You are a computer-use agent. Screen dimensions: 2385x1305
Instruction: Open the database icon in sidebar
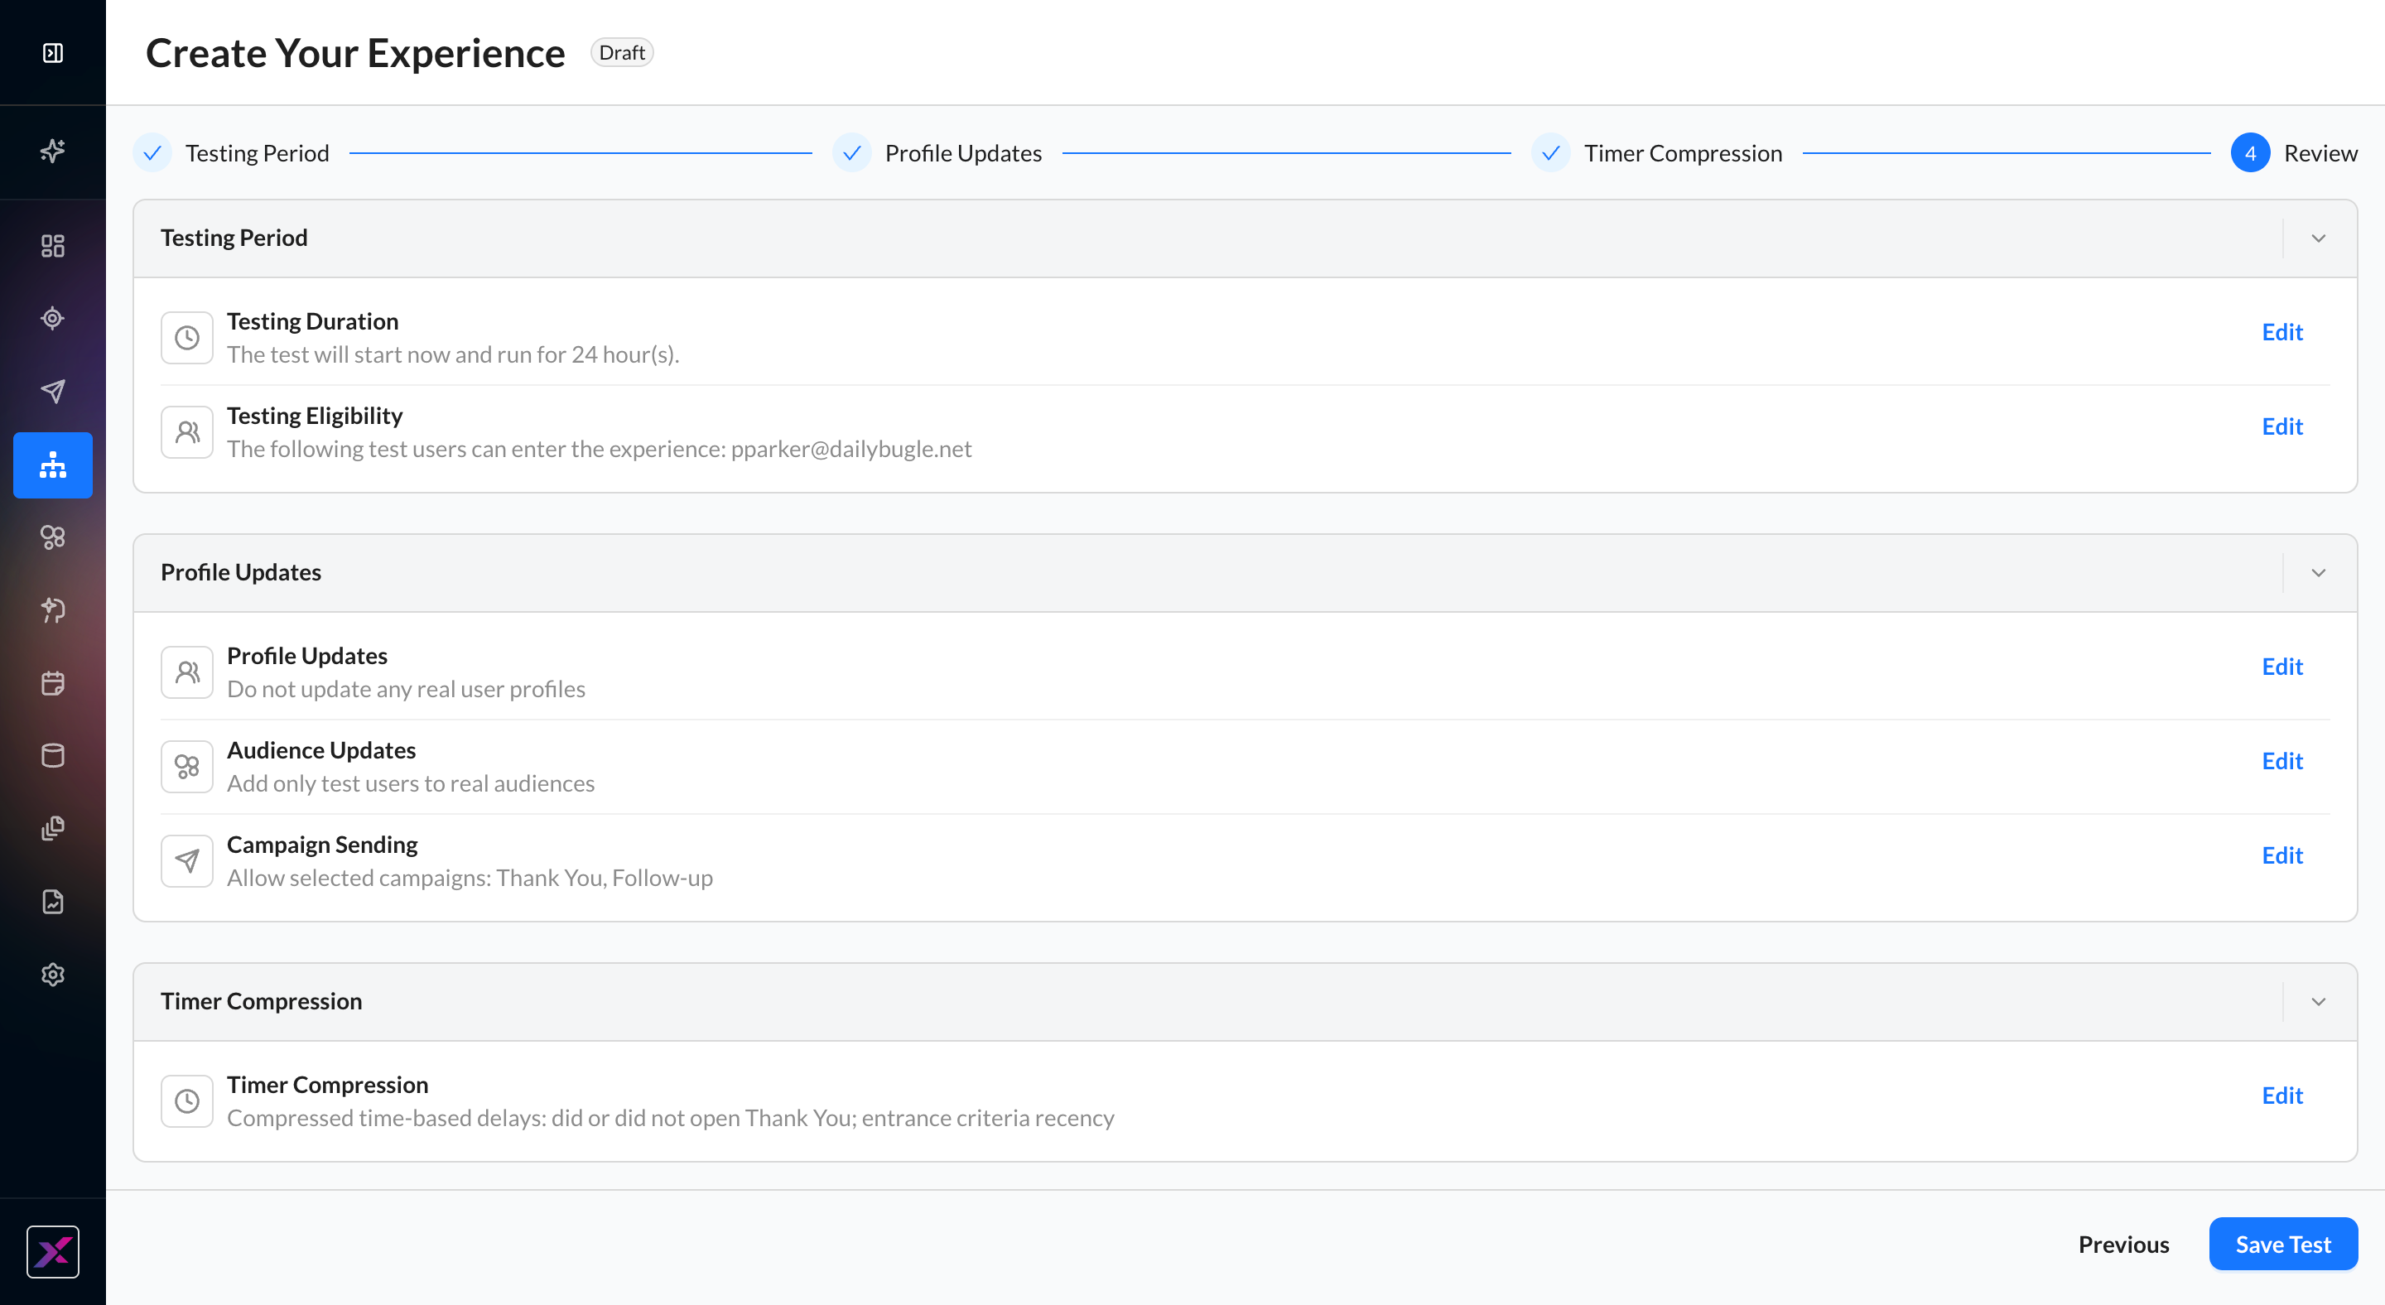tap(53, 755)
